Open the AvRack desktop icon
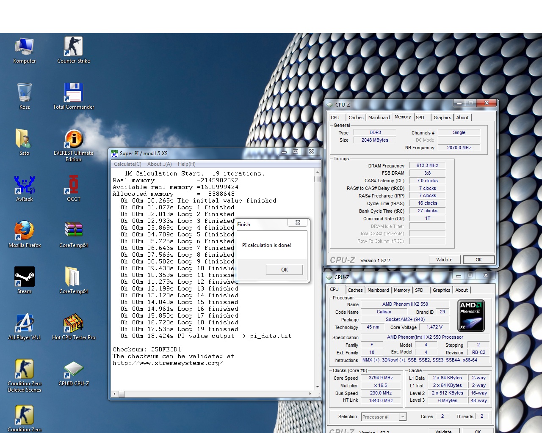Viewport: 542px width, 433px height. (24, 185)
